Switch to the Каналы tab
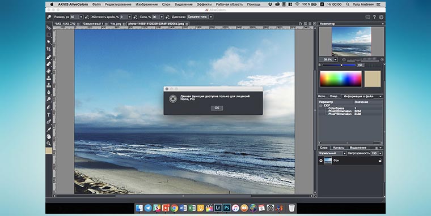This screenshot has height=216, width=431. pos(339,148)
